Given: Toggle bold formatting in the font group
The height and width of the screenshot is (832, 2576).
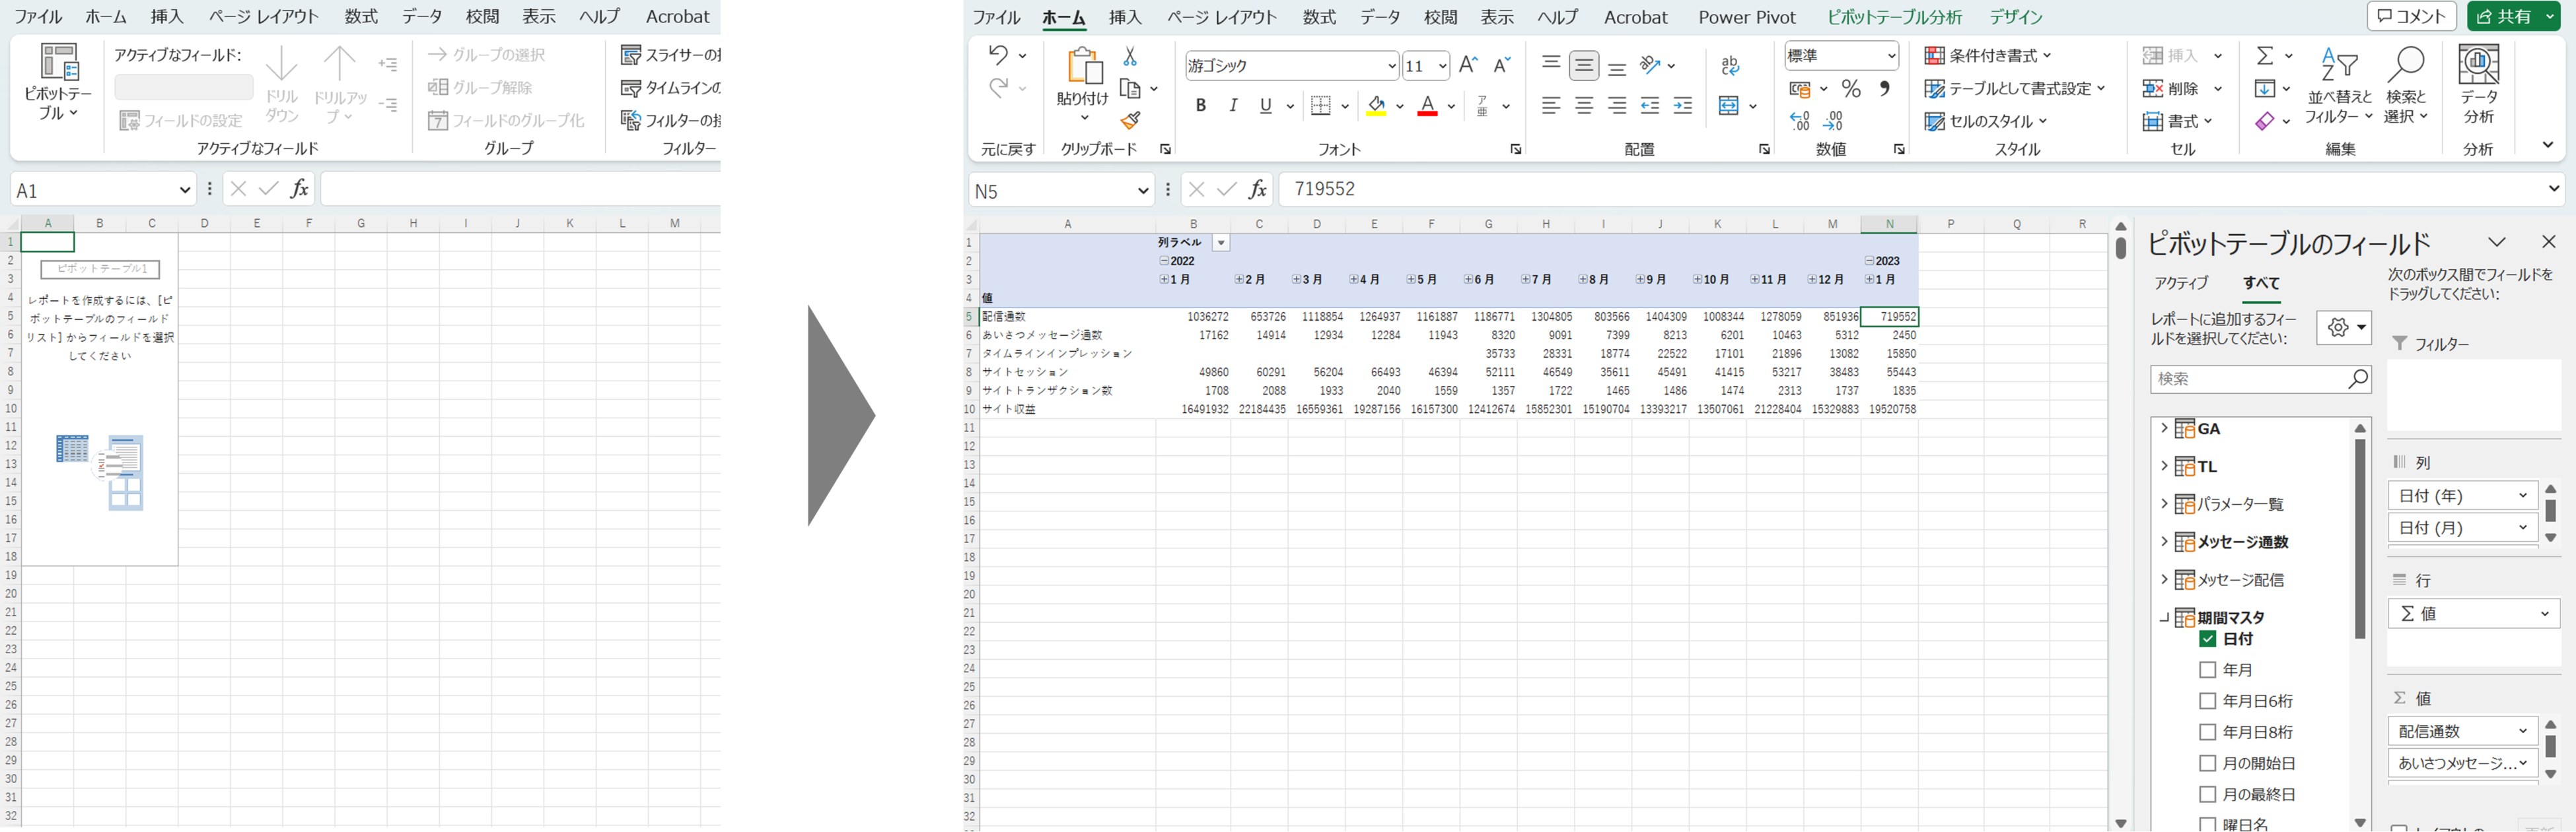Looking at the screenshot, I should point(1200,105).
